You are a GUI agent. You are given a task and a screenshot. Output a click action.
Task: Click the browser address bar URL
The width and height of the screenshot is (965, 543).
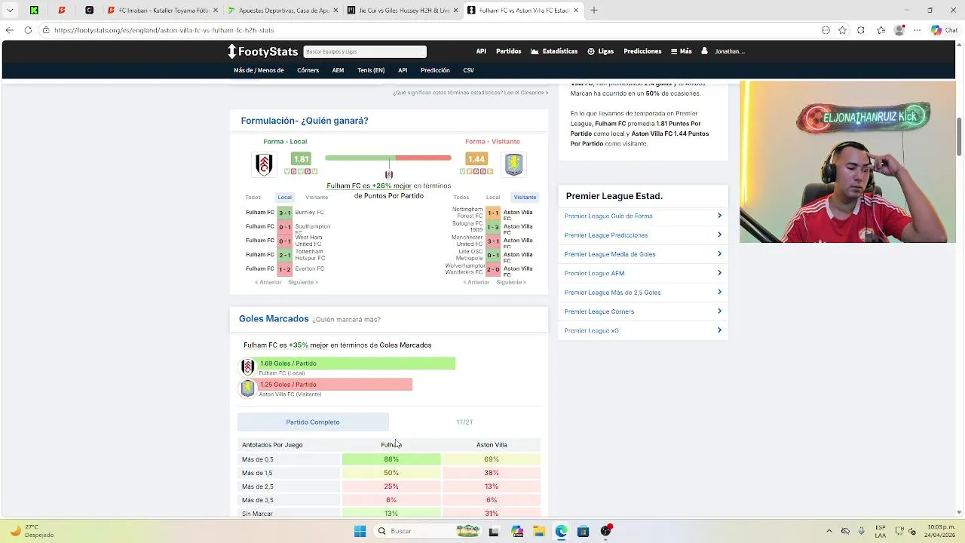pyautogui.click(x=164, y=30)
